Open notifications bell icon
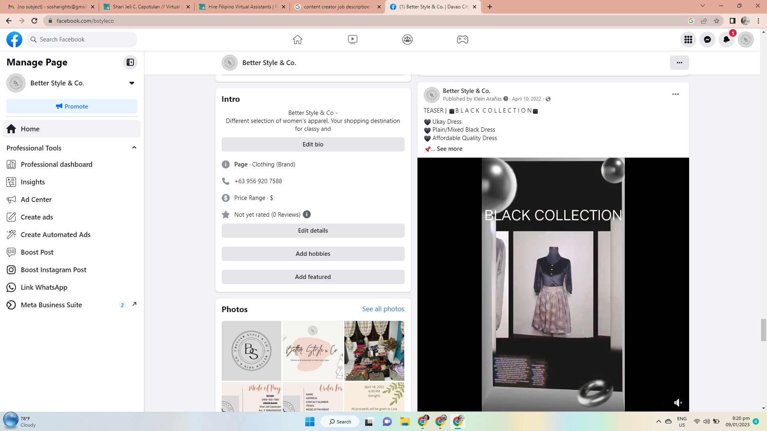 [726, 40]
